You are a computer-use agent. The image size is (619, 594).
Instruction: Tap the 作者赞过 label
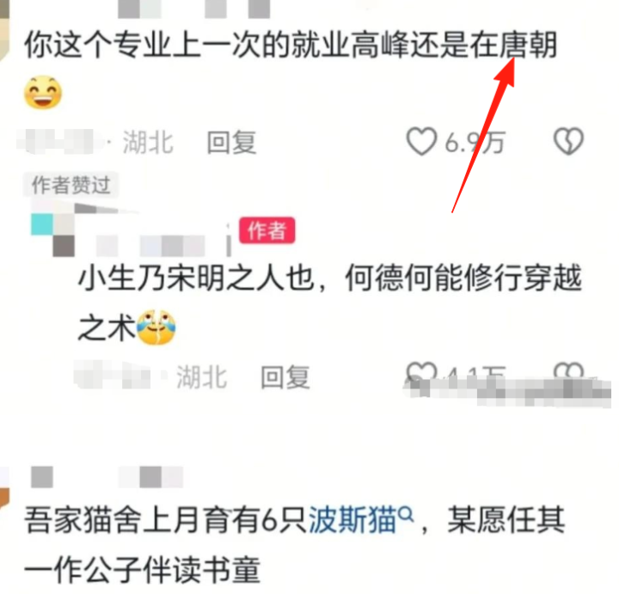[x=70, y=185]
